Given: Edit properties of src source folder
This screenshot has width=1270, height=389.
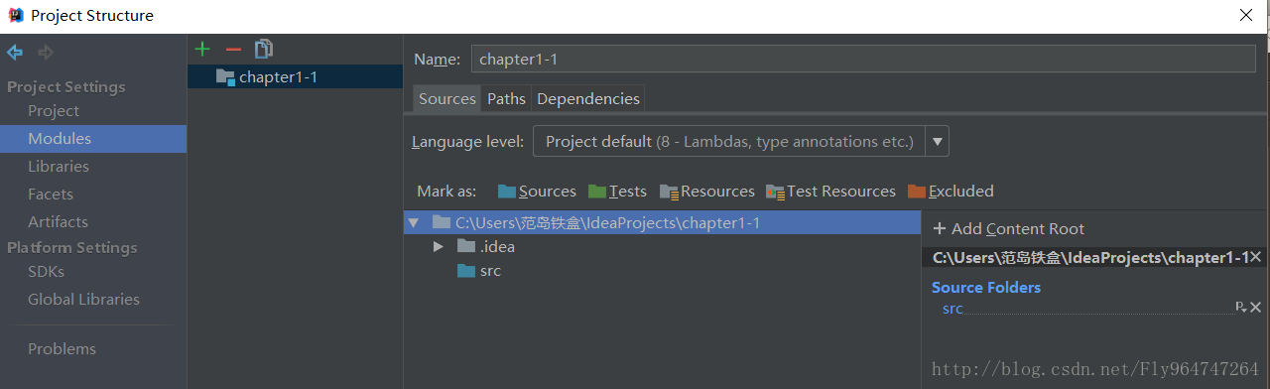Looking at the screenshot, I should tap(1240, 308).
